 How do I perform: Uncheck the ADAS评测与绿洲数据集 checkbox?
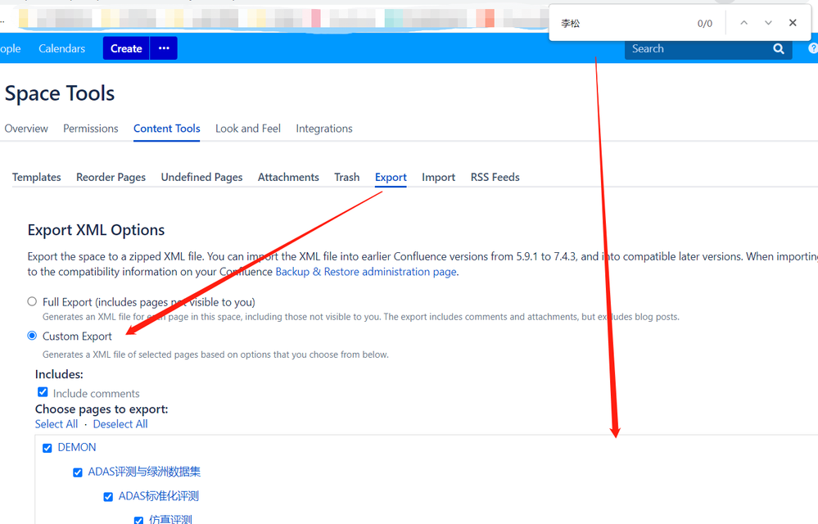pyautogui.click(x=78, y=472)
